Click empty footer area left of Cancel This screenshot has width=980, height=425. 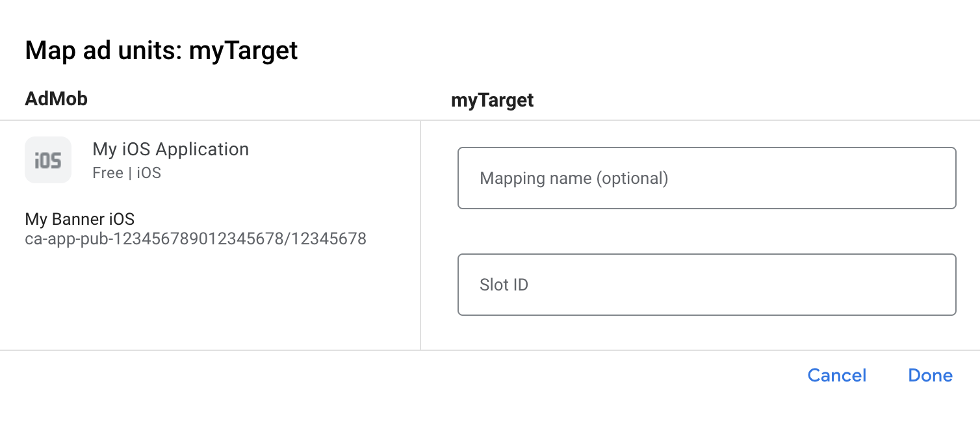[x=390, y=383]
